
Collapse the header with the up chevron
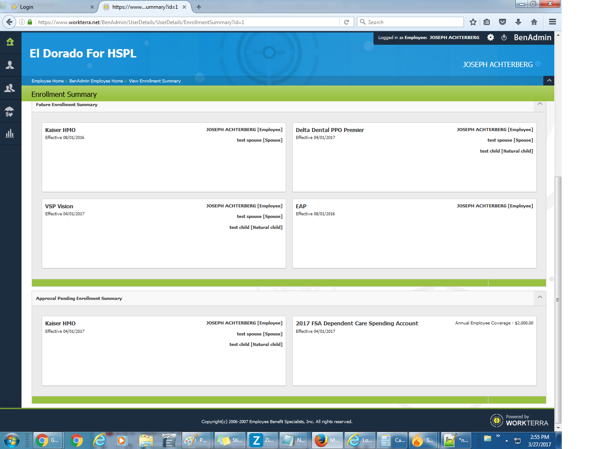point(549,81)
